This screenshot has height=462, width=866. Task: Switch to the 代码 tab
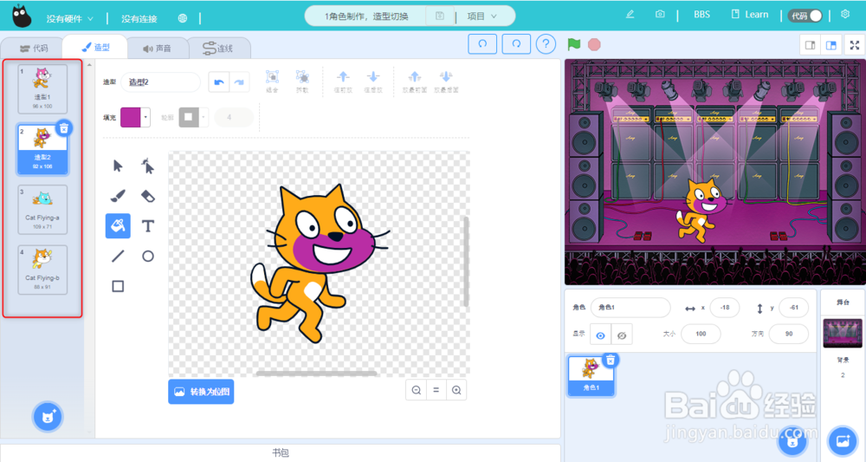click(34, 48)
